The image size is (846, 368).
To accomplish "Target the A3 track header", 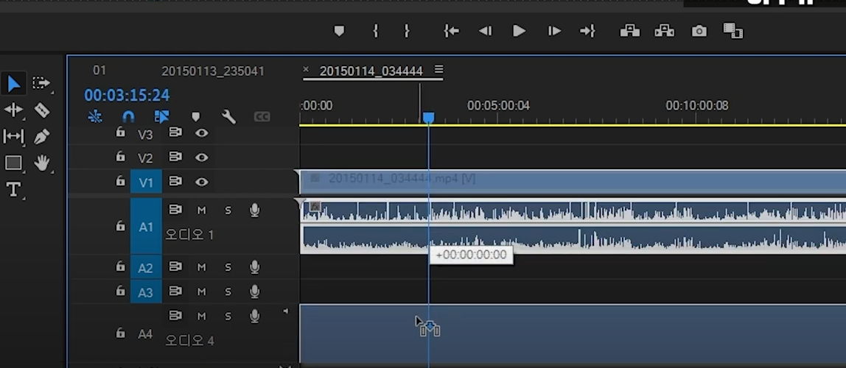I will coord(146,292).
